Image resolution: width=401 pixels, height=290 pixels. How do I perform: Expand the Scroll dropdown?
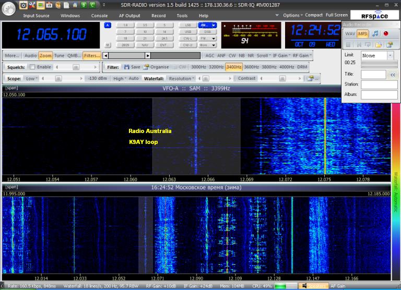point(263,55)
